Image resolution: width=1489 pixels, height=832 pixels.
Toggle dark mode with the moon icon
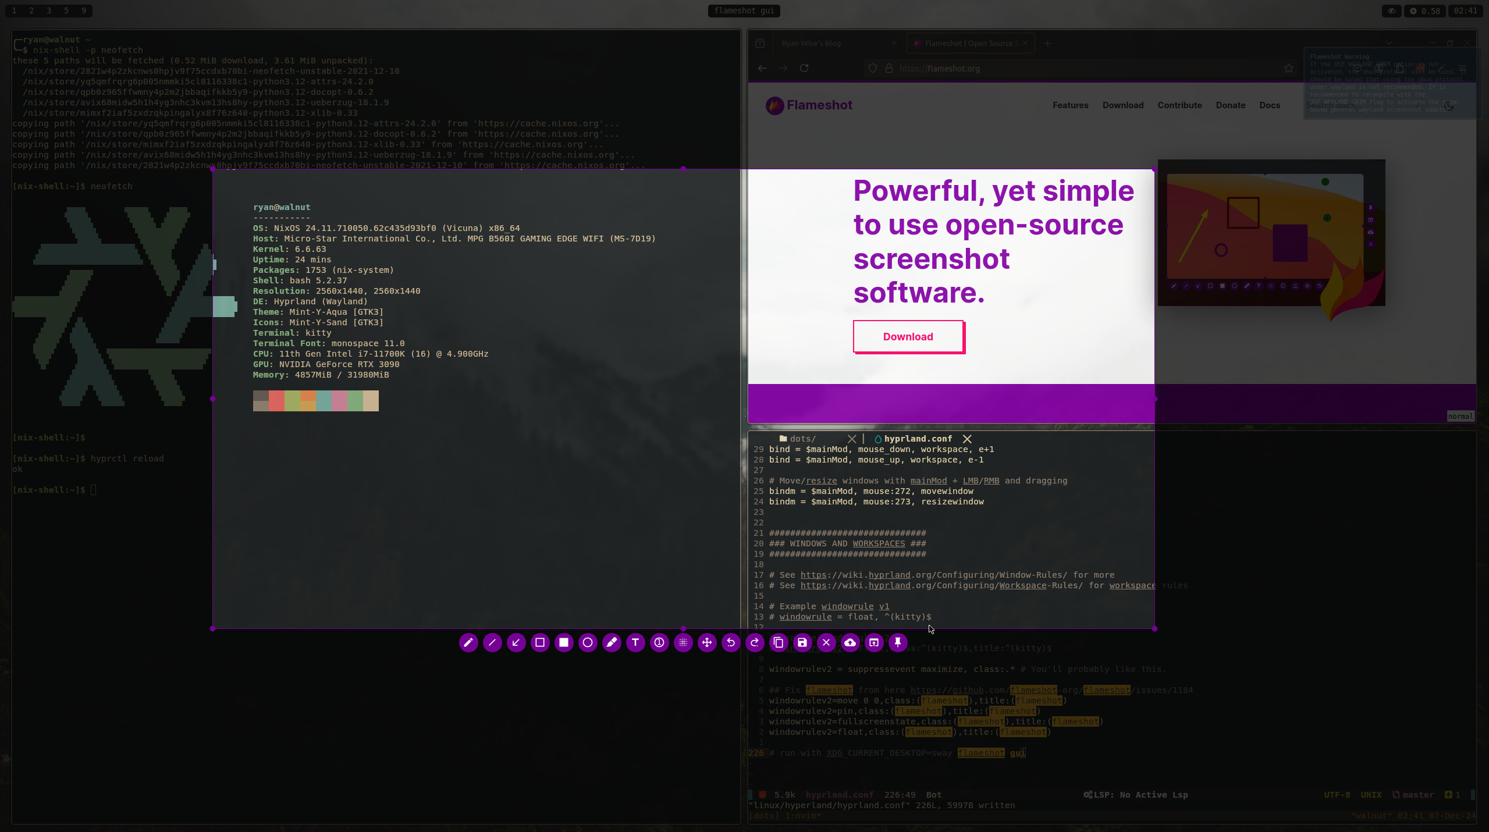[x=1449, y=105]
